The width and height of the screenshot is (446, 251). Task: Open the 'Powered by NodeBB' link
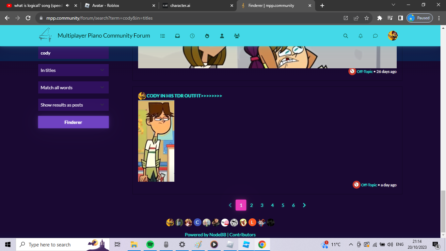[x=205, y=235]
